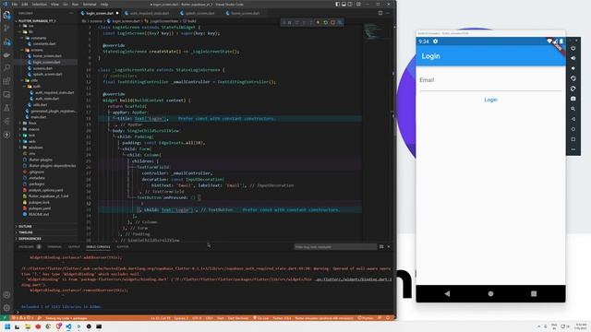Open emulator extended controls (more)
Viewport: 591px width, 332px height.
pyautogui.click(x=573, y=149)
